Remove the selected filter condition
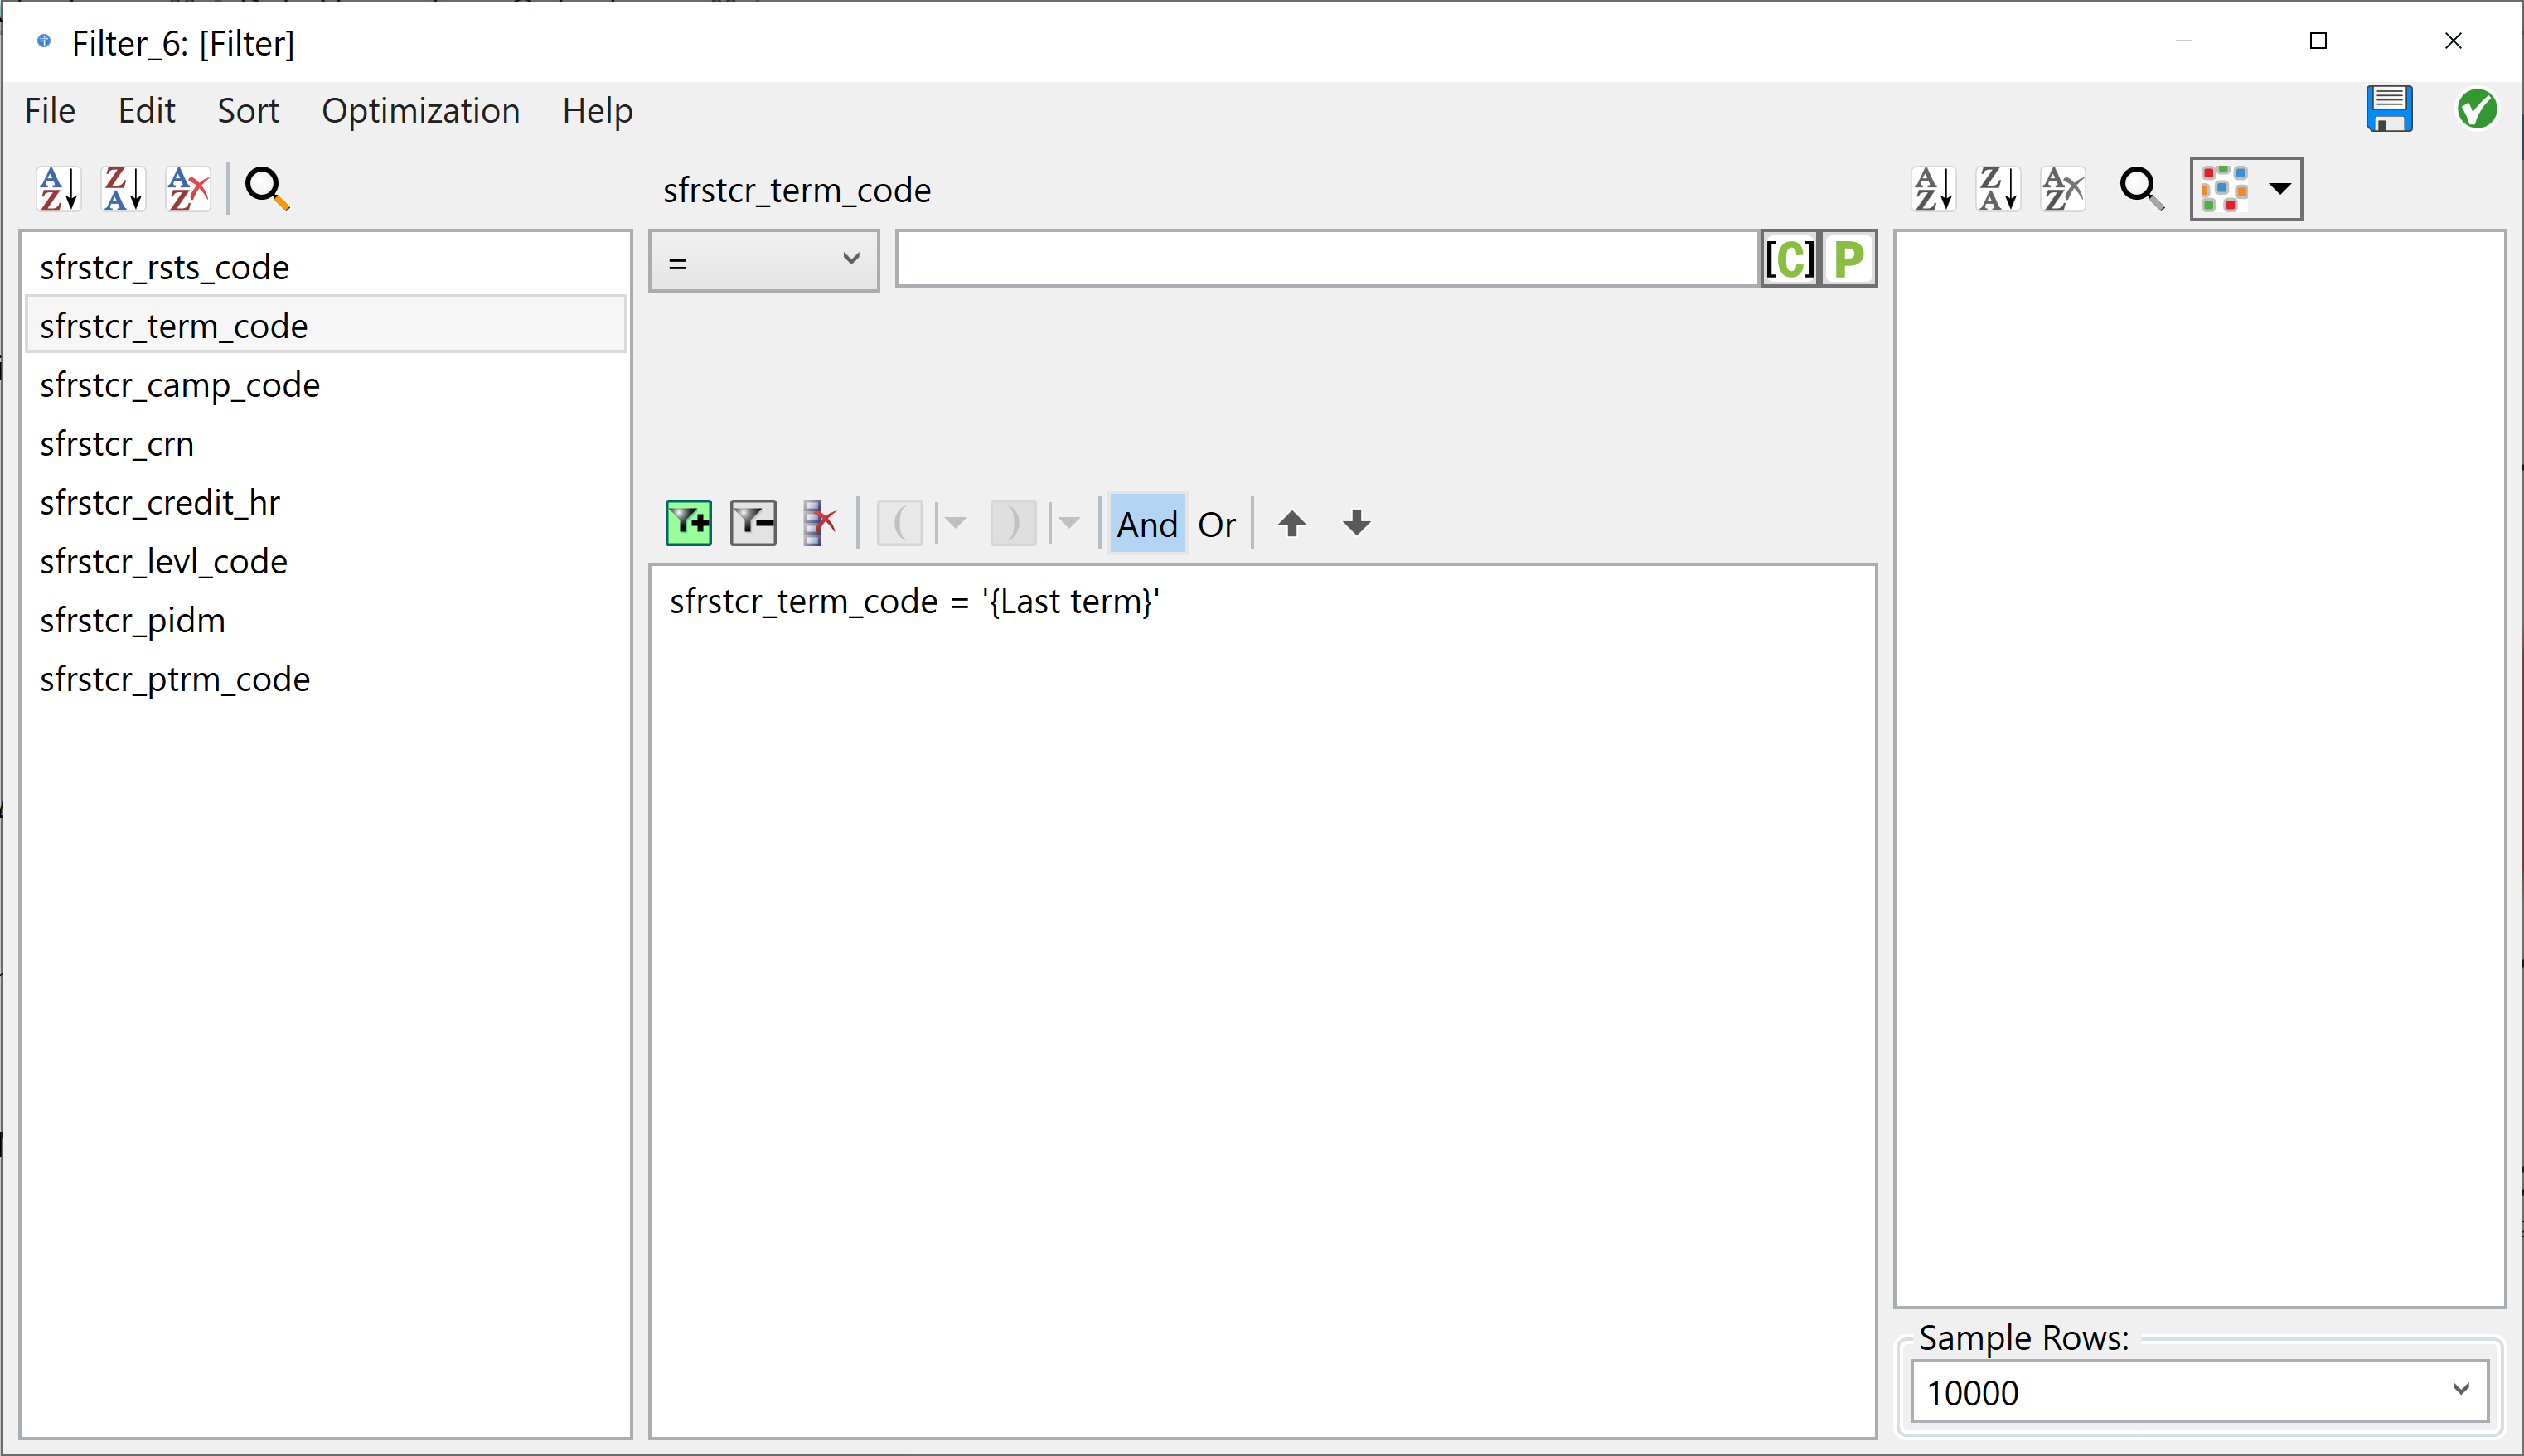2524x1456 pixels. click(753, 523)
